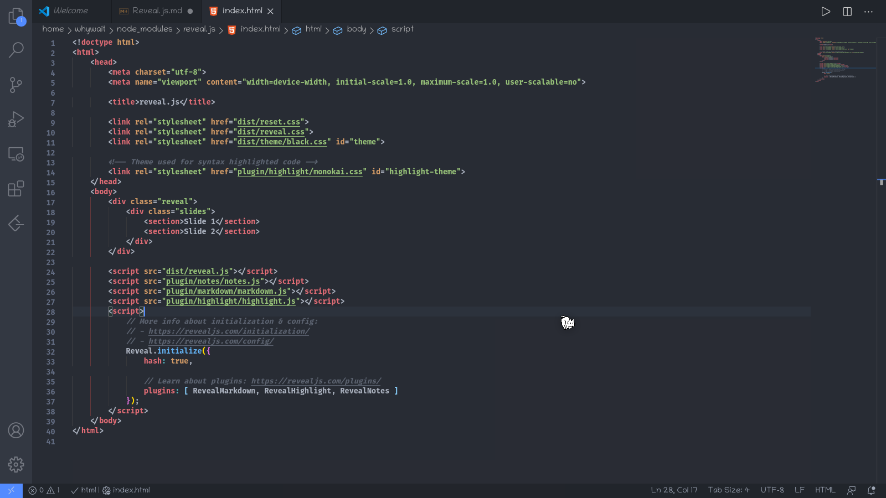Click the feedback icon in status bar
The height and width of the screenshot is (498, 886).
click(x=852, y=490)
